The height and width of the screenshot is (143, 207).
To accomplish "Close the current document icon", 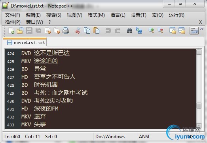I will (48, 31).
